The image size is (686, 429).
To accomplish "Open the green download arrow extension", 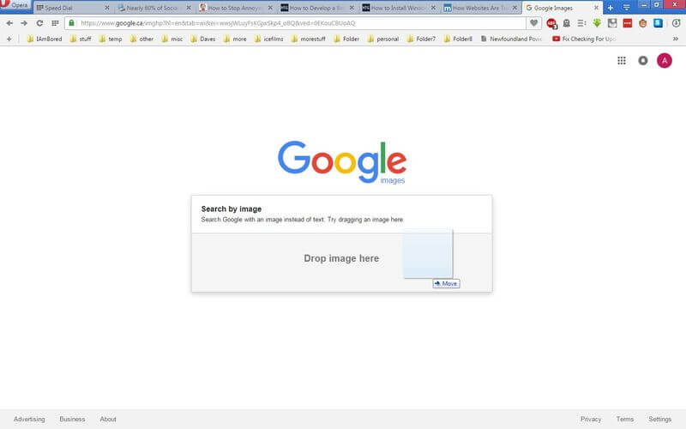I will click(597, 23).
